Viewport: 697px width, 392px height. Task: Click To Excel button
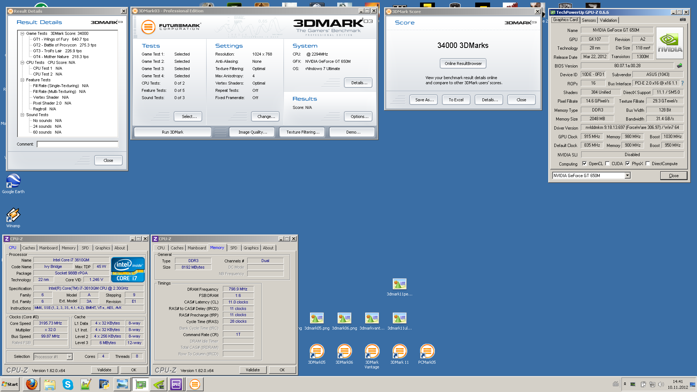coord(456,100)
